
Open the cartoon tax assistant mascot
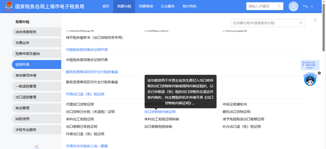pos(310,80)
